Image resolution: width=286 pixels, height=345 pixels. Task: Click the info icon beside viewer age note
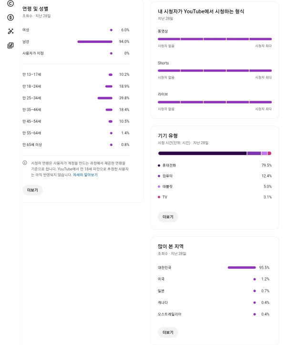click(25, 163)
